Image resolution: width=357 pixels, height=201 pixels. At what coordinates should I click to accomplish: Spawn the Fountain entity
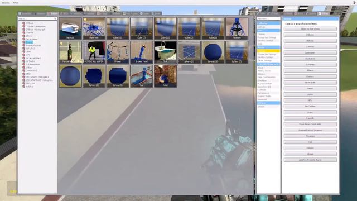point(237,28)
